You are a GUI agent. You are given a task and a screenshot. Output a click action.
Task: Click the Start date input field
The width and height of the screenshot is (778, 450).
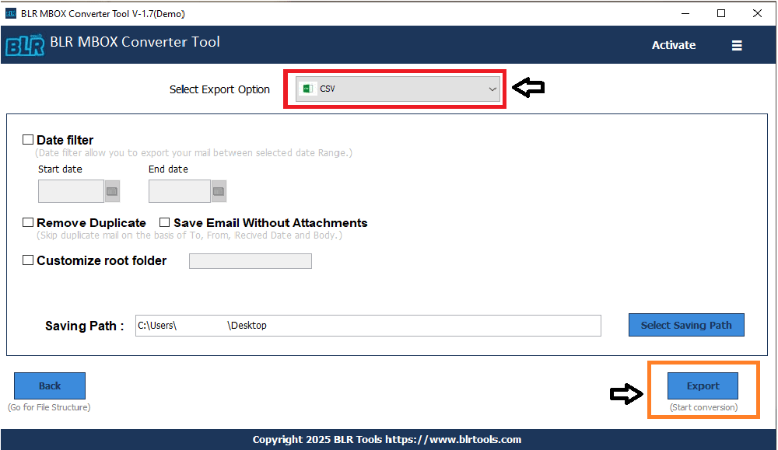pyautogui.click(x=71, y=190)
